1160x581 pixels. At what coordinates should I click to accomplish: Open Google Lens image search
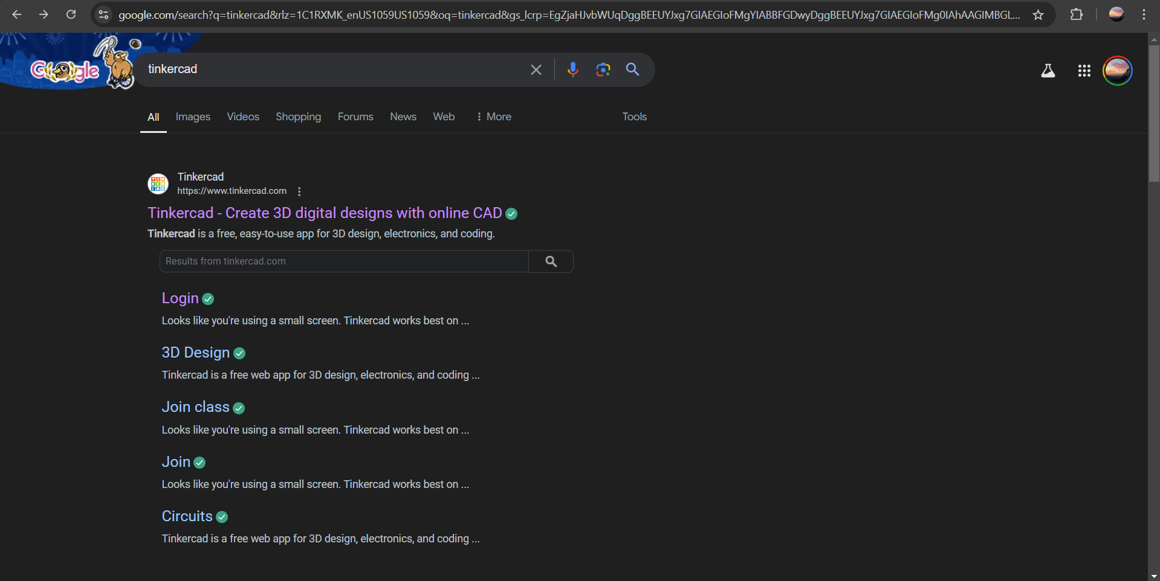pyautogui.click(x=603, y=69)
